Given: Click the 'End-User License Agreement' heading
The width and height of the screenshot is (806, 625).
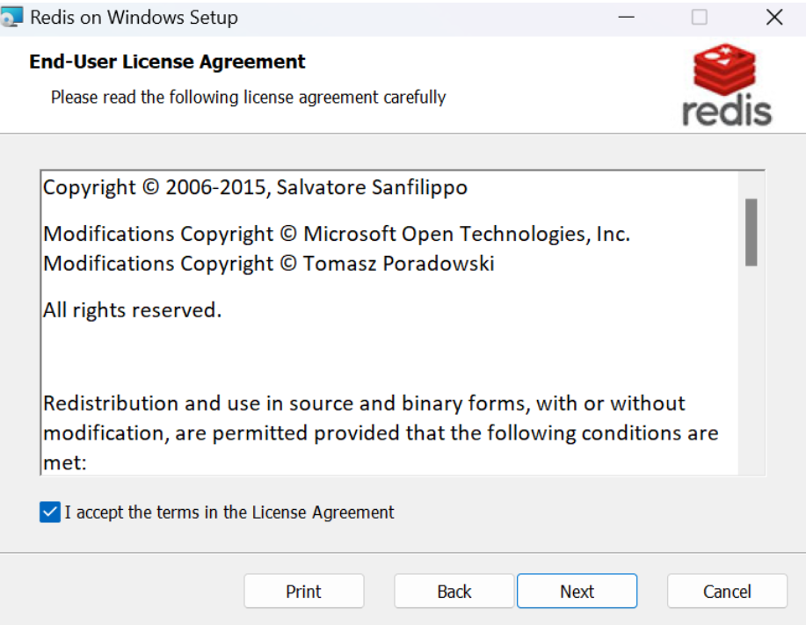Looking at the screenshot, I should pyautogui.click(x=167, y=62).
